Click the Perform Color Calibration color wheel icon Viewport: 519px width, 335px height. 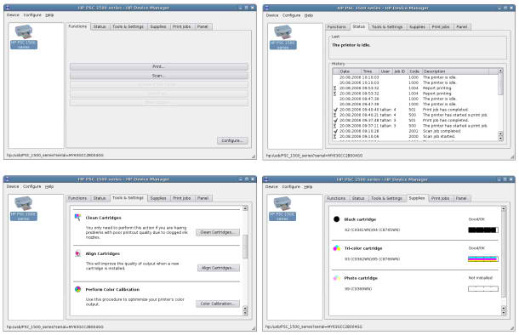77,289
